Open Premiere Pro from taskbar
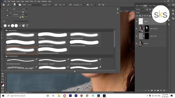Screen dimensions: 175x98 point(70,96)
